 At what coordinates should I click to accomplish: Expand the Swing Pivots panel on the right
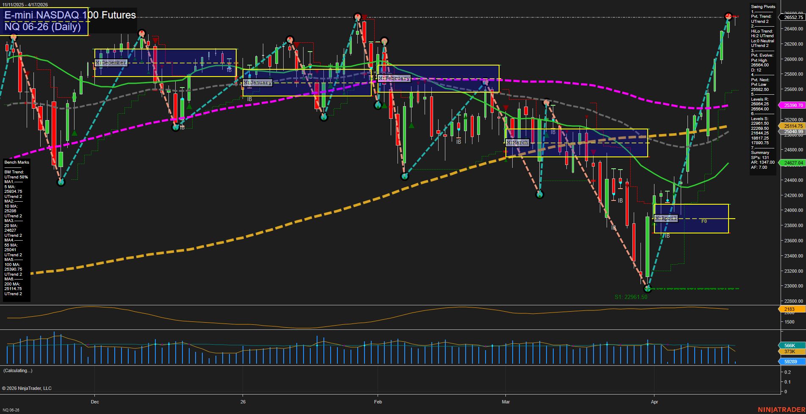pyautogui.click(x=762, y=6)
